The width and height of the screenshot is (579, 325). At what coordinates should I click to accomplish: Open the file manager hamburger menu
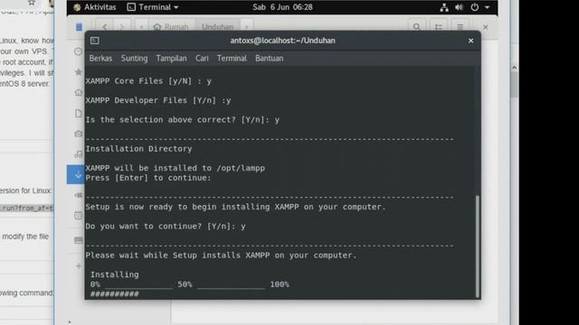(460, 27)
